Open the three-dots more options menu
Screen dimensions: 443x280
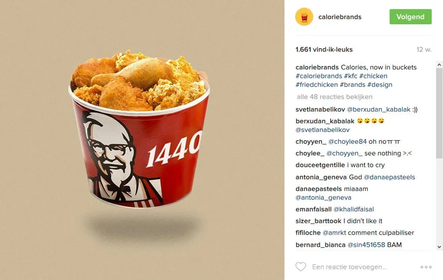click(x=426, y=267)
